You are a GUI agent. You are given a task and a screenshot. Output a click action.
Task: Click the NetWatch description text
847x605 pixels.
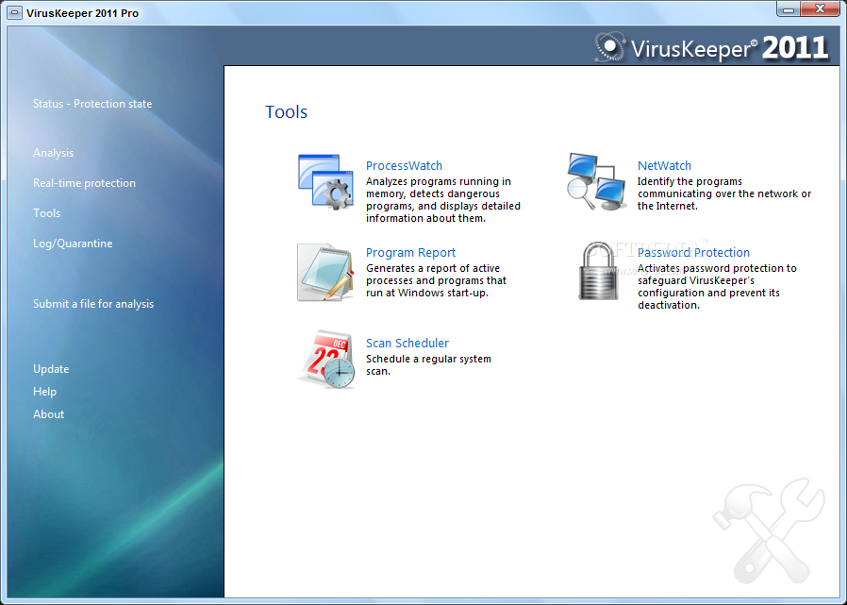[723, 193]
